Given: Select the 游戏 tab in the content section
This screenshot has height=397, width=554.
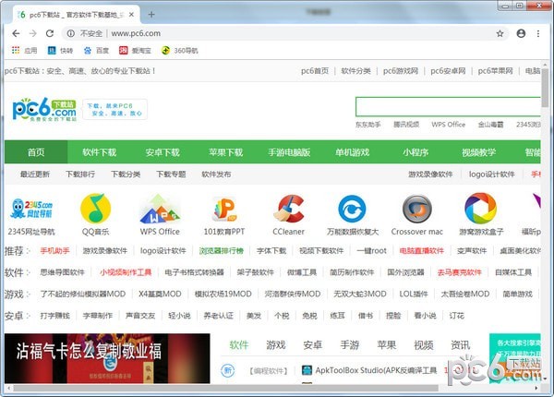Looking at the screenshot, I should coord(276,345).
